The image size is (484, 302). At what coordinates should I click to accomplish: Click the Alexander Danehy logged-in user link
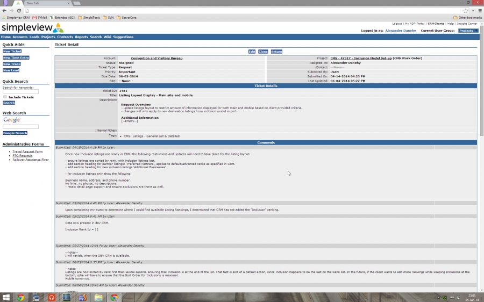[400, 31]
